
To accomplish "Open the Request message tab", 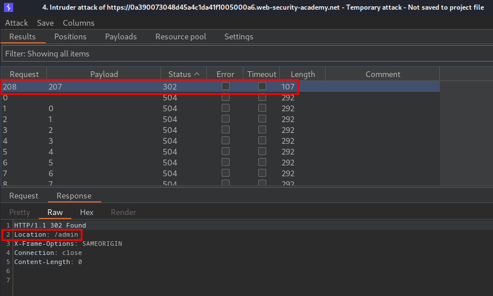I will pos(23,196).
